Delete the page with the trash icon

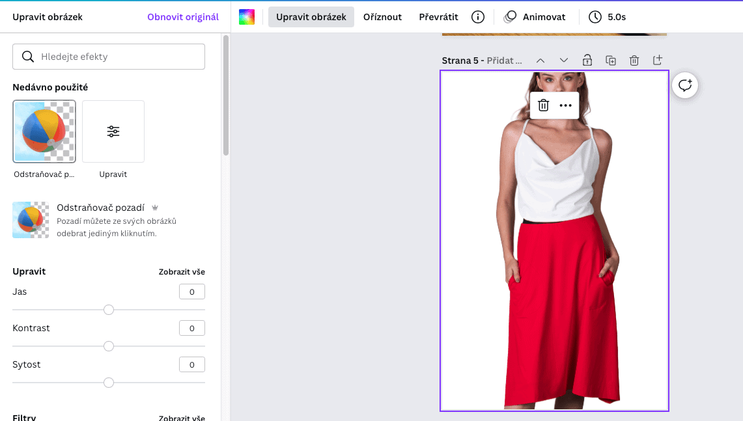[x=634, y=60]
